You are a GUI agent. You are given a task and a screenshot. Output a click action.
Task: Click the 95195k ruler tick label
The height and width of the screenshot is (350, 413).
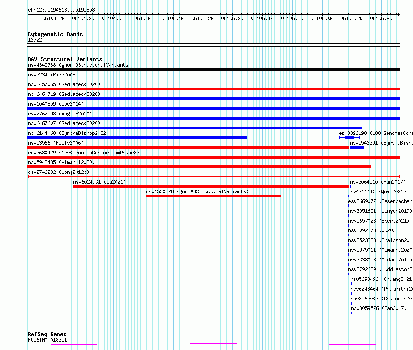pyautogui.click(x=142, y=19)
